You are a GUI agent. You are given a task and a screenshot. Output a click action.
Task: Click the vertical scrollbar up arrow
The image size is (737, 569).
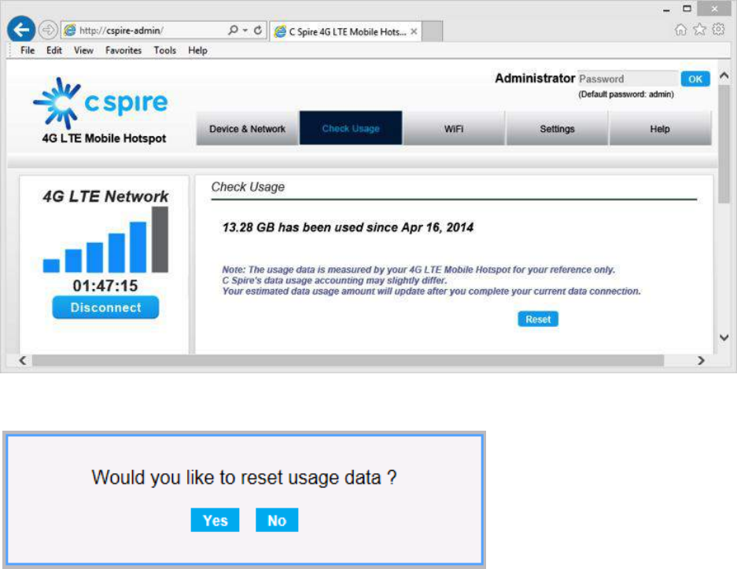[724, 75]
